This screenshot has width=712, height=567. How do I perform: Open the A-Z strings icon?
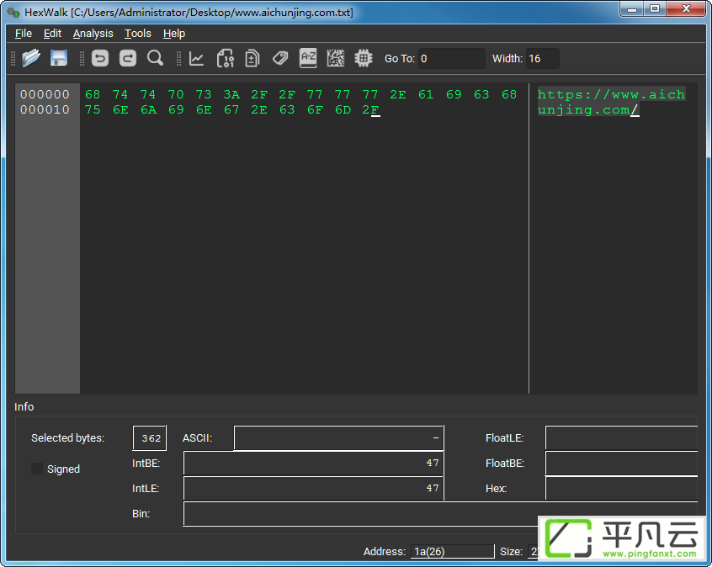308,58
